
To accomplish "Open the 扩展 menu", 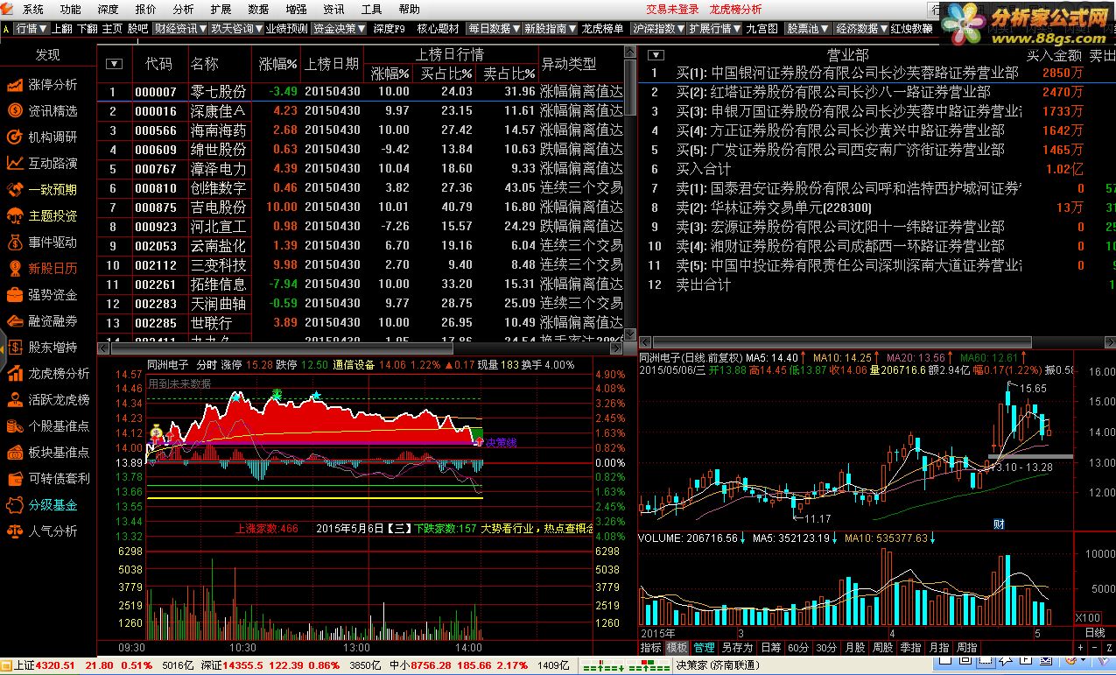I will (x=221, y=10).
